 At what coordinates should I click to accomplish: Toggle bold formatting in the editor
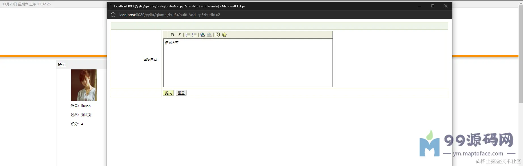[172, 35]
